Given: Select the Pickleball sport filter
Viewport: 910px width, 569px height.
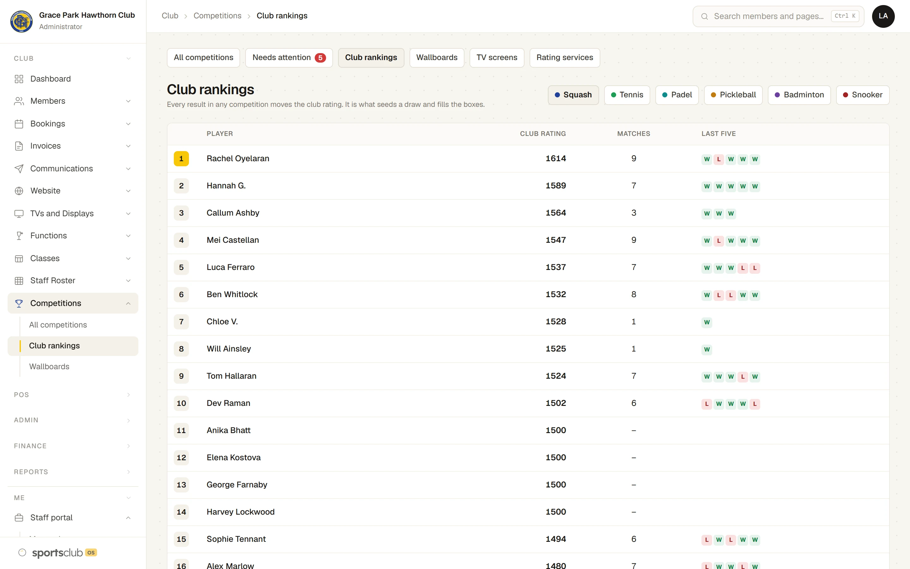Looking at the screenshot, I should 733,95.
